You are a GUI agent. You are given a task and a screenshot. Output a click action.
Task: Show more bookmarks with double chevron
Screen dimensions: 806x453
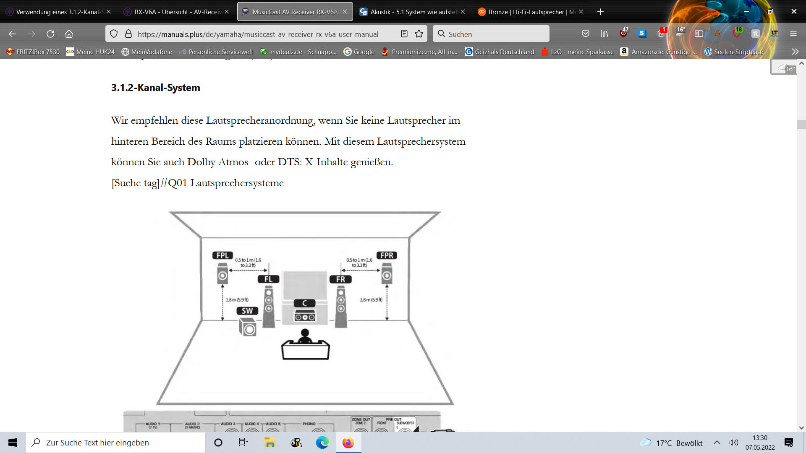pyautogui.click(x=795, y=52)
